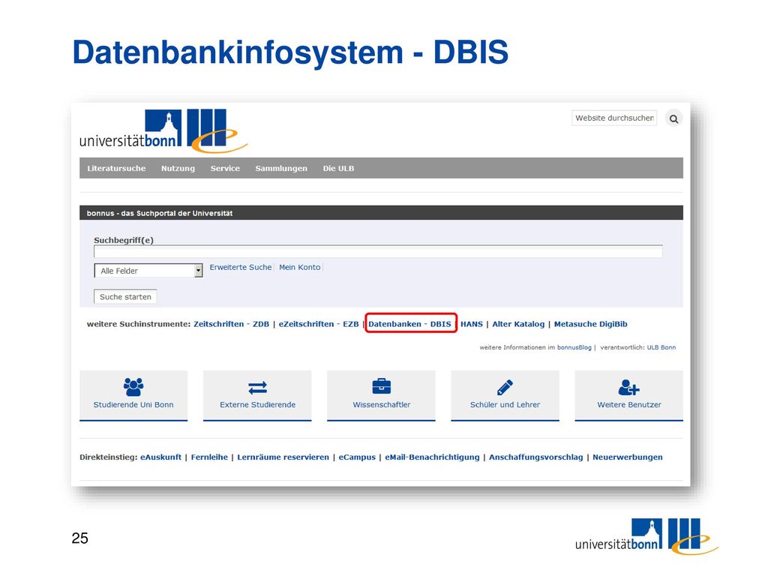
Task: Click the Suche starten button
Action: tap(125, 297)
